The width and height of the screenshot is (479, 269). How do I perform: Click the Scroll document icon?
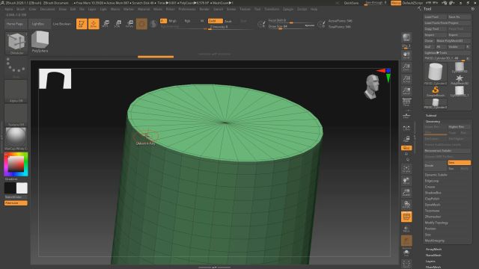coord(406,55)
